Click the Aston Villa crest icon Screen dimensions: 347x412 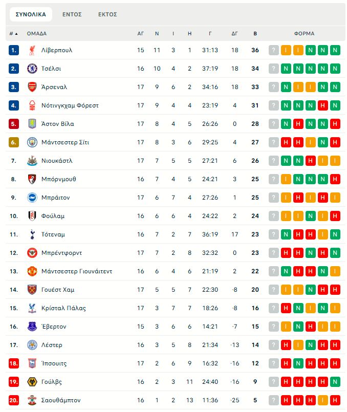coord(32,124)
